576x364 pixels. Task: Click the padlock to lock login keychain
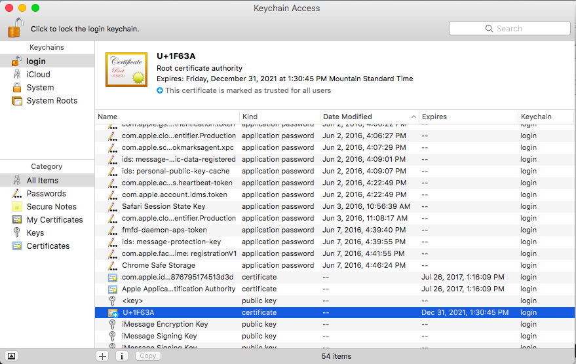pyautogui.click(x=16, y=27)
